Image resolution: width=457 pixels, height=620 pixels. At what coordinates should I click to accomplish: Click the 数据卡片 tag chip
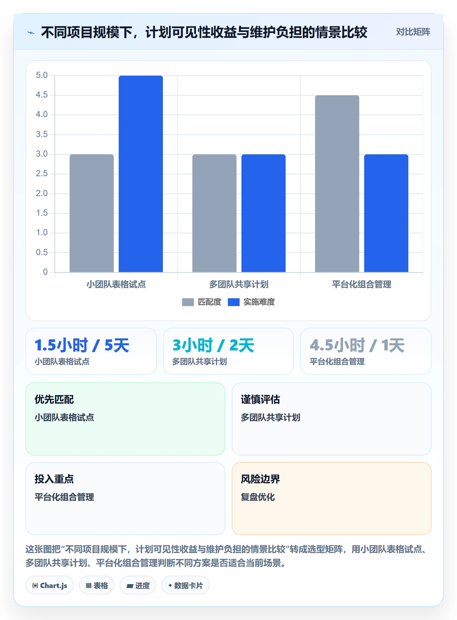pyautogui.click(x=185, y=585)
